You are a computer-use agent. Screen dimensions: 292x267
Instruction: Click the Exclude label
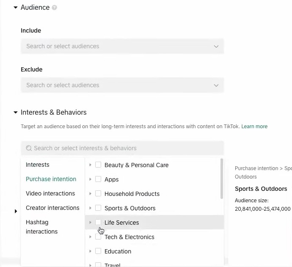pyautogui.click(x=32, y=69)
